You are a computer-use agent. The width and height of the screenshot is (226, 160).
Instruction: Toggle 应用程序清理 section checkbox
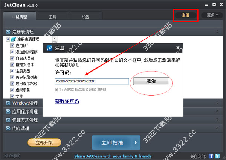coord(8,111)
